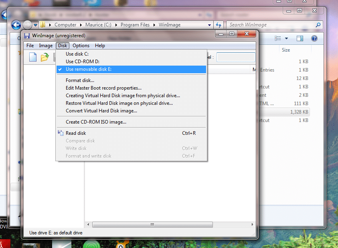
Task: Choose Creating Virtual Hard Disk image from physical drive
Action: tap(131, 96)
